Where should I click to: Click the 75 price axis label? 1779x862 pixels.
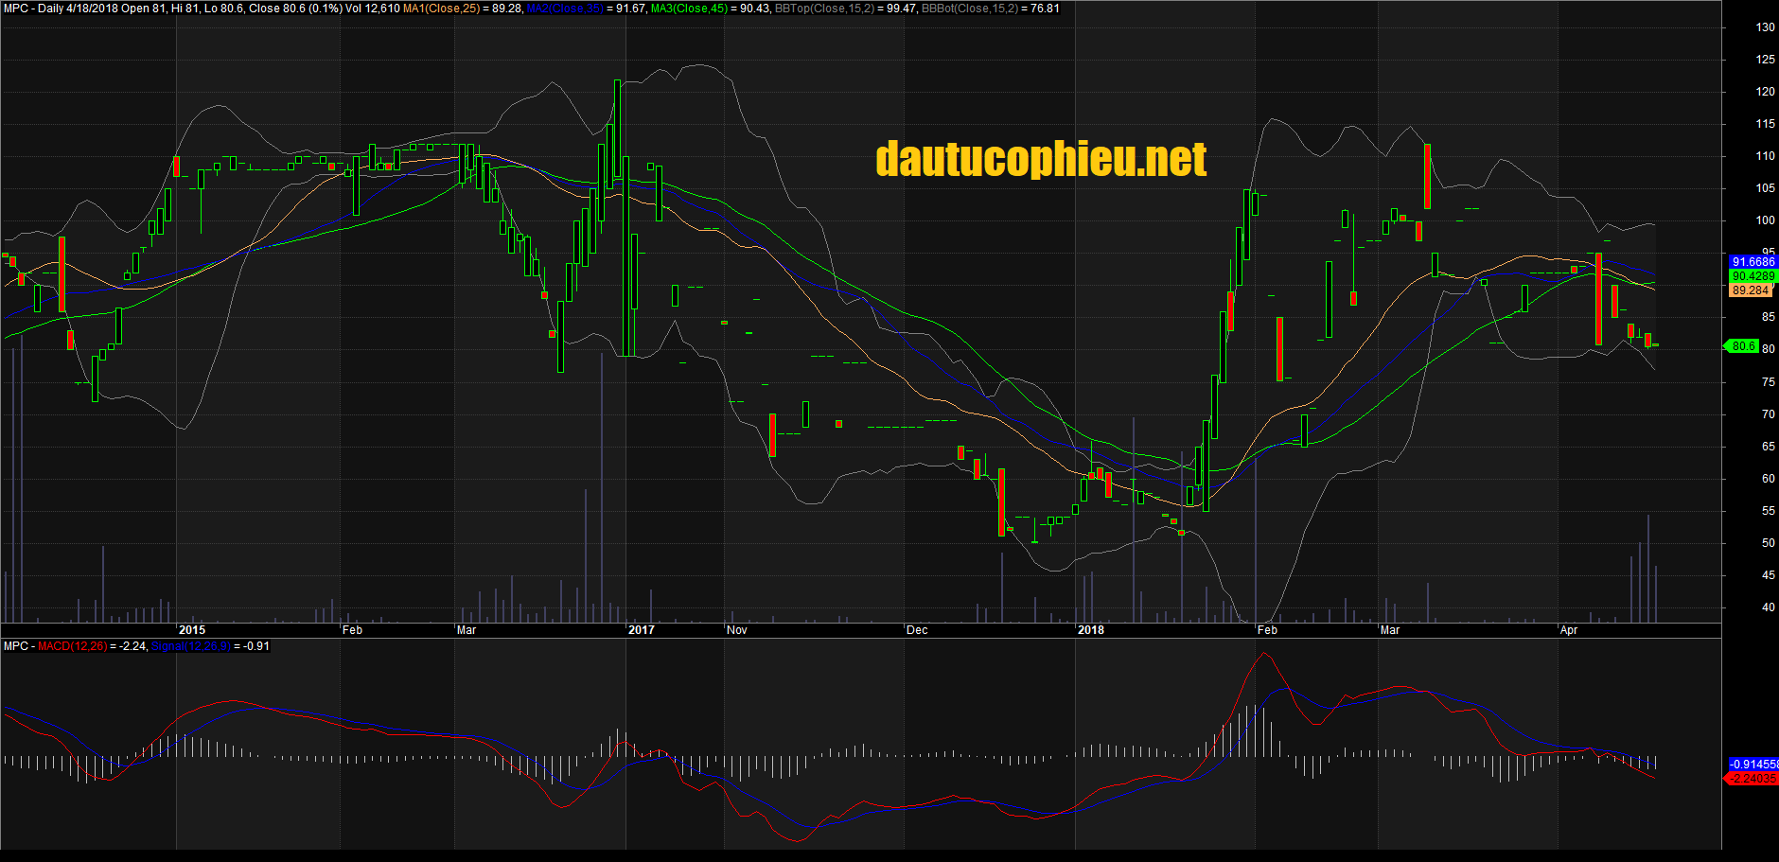(1769, 382)
